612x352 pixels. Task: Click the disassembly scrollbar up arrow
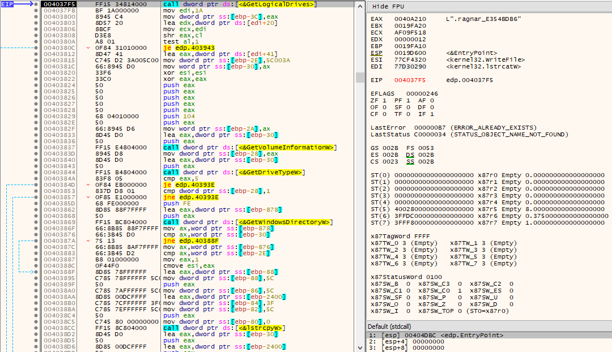360,6
